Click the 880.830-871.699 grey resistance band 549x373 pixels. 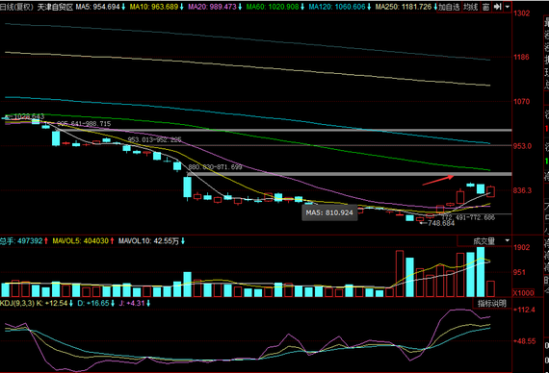point(350,174)
